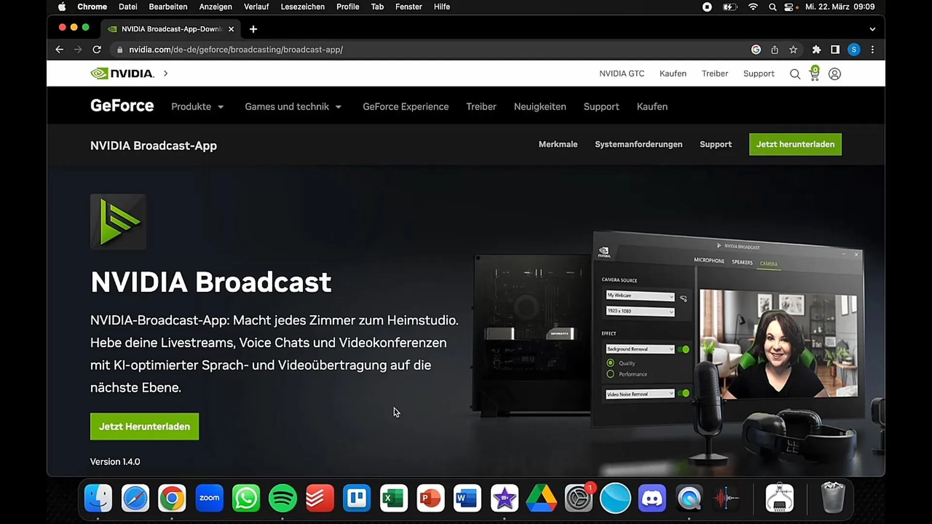Open Finder in the Dock
Viewport: 932px width, 524px height.
click(98, 498)
